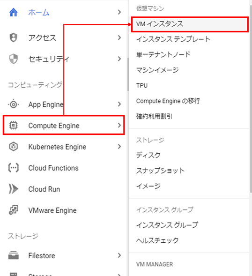Expand the ホーム submenu chevron
This screenshot has width=252, height=276.
[x=119, y=12]
